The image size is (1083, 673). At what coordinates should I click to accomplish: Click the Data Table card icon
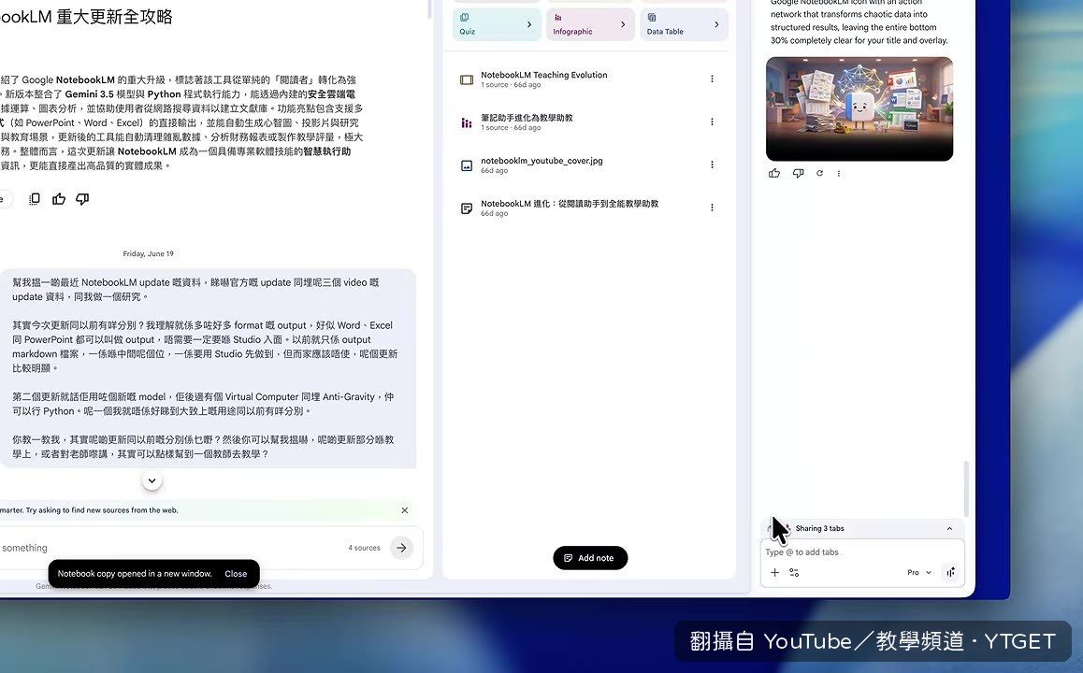pos(651,17)
